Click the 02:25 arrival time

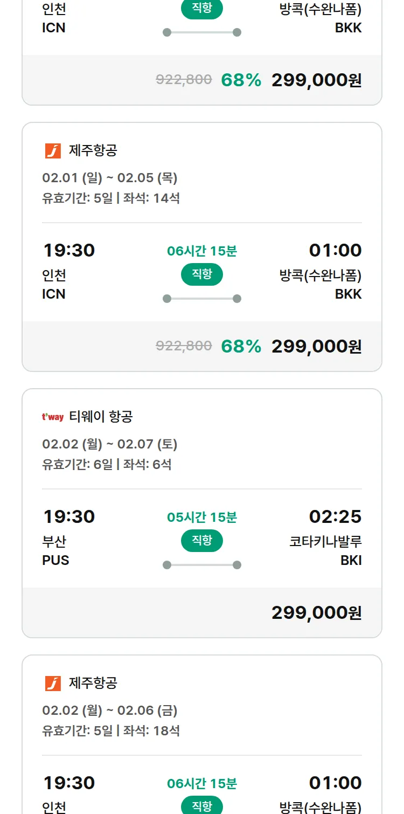click(x=335, y=516)
